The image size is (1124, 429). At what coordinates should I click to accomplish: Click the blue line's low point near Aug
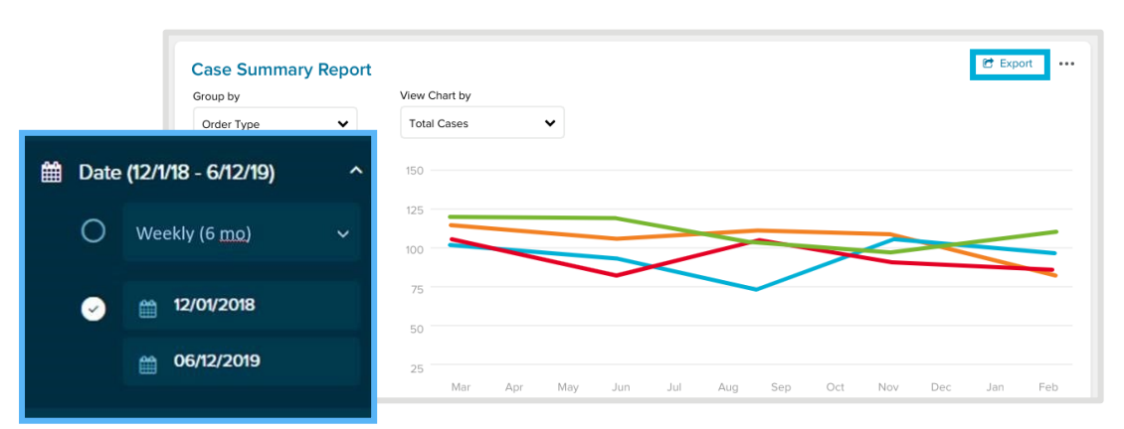point(757,289)
